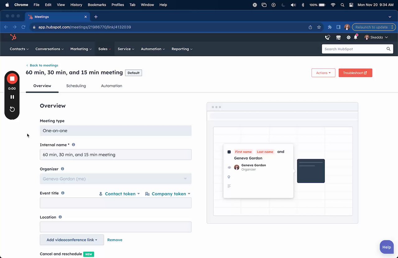
Task: Click the info icon next to Event title
Action: pyautogui.click(x=63, y=193)
